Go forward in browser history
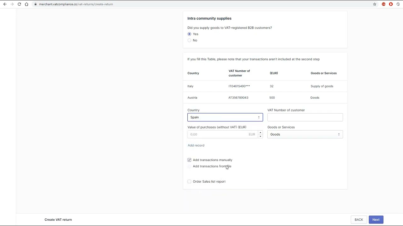This screenshot has height=226, width=403. [x=12, y=4]
